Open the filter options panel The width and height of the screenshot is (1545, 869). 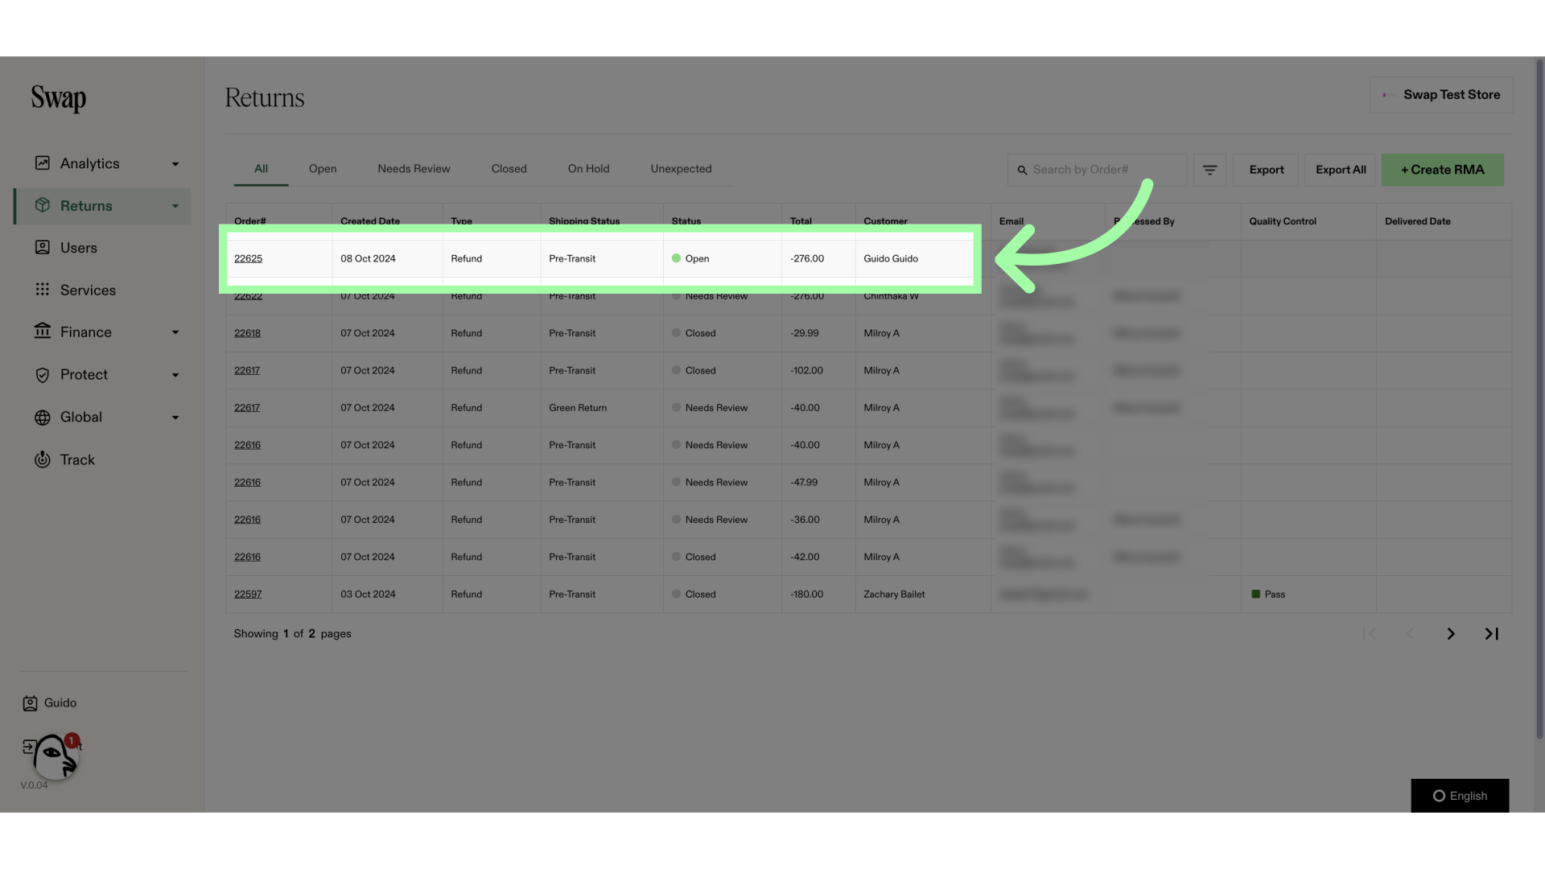point(1209,170)
